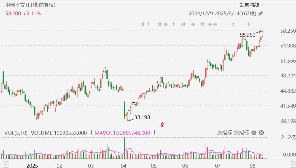Open volume indicator settings gear icon
The image size is (296, 168).
254,133
